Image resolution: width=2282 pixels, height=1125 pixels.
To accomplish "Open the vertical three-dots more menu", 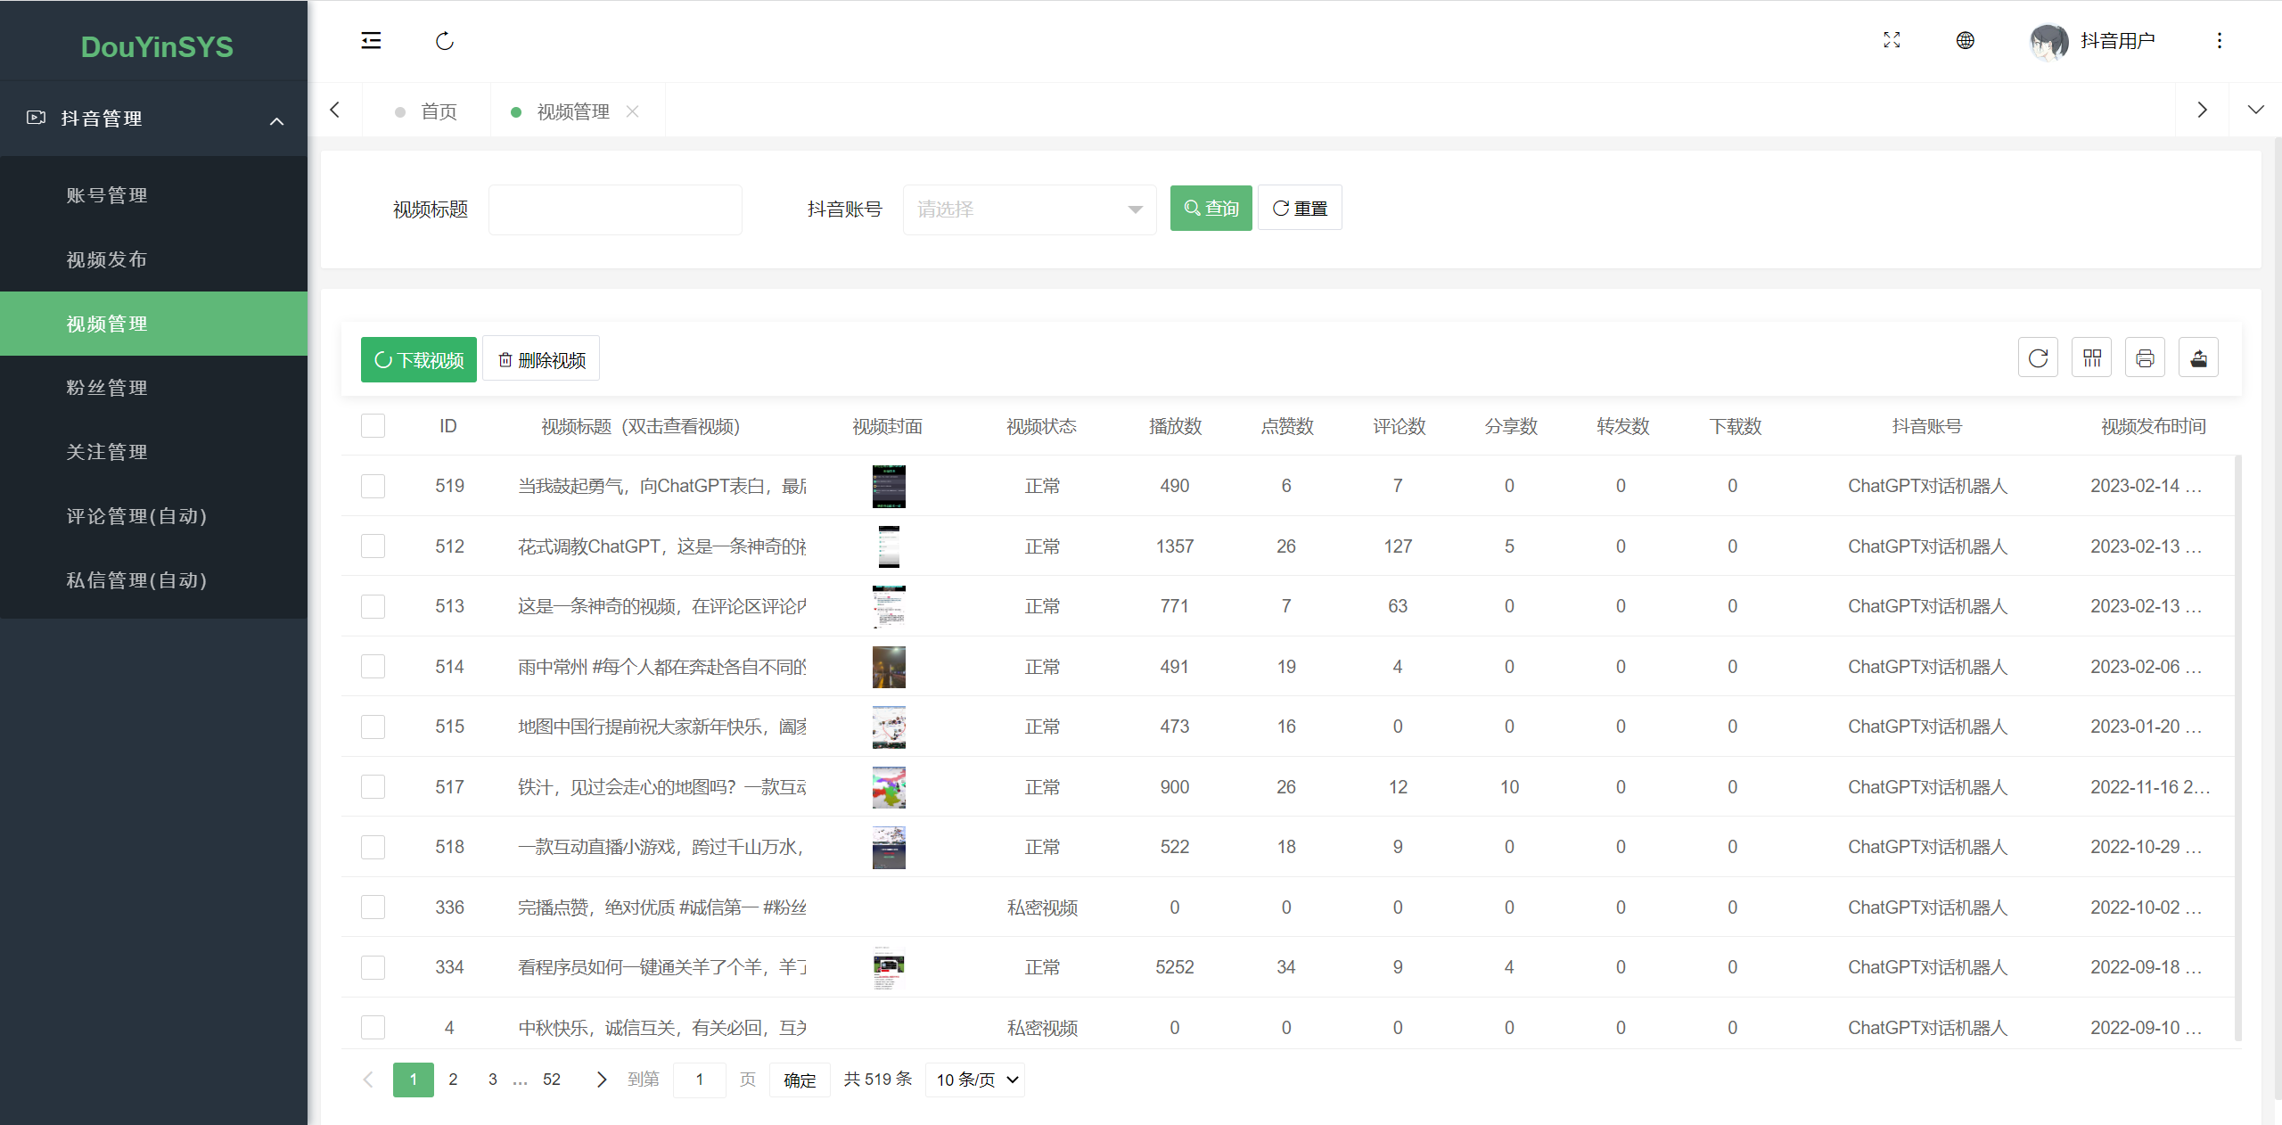I will [2219, 40].
